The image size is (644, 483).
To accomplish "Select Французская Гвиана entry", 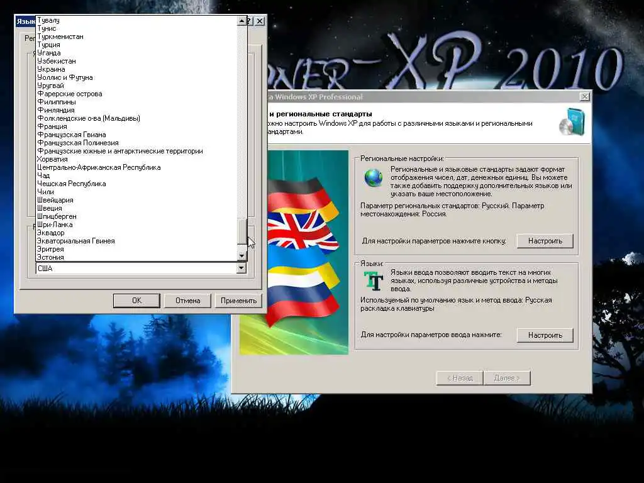I will (x=136, y=135).
